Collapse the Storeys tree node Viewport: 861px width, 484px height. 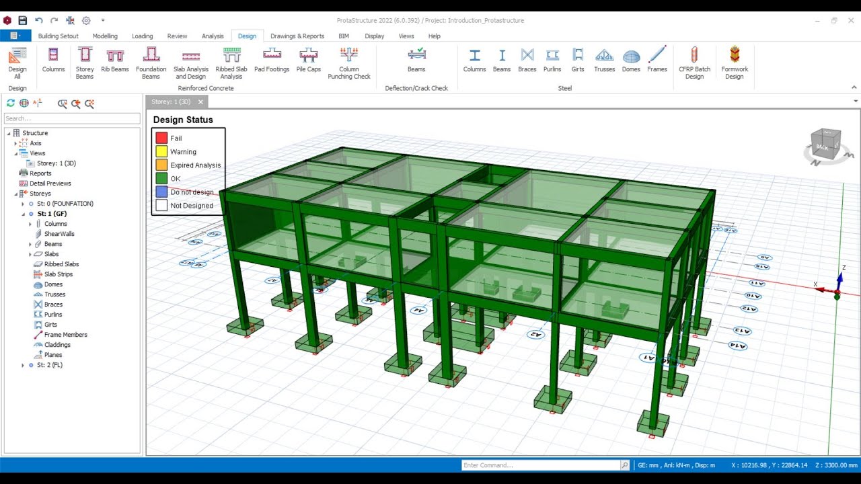coord(16,194)
